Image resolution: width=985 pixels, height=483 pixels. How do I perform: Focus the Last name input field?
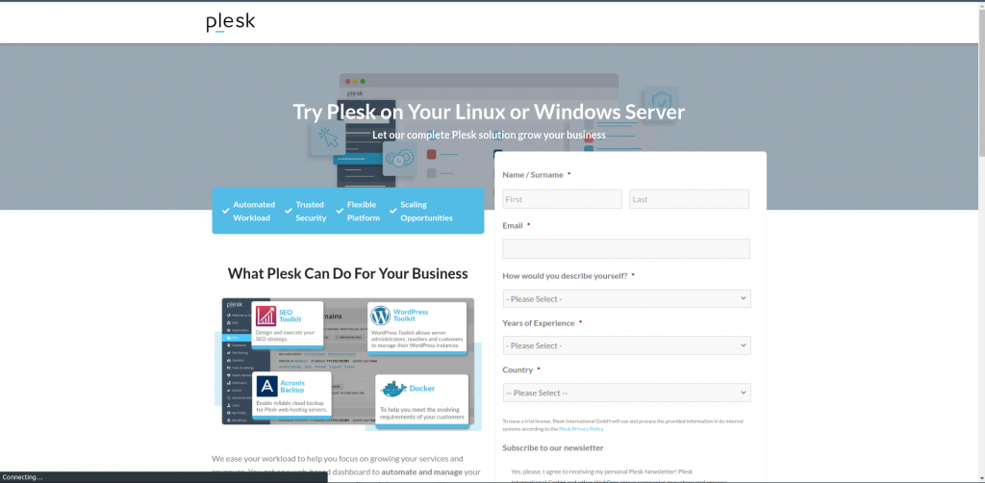point(689,199)
